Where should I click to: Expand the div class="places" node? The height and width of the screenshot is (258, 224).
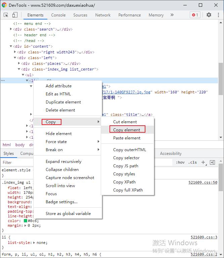tap(19, 63)
